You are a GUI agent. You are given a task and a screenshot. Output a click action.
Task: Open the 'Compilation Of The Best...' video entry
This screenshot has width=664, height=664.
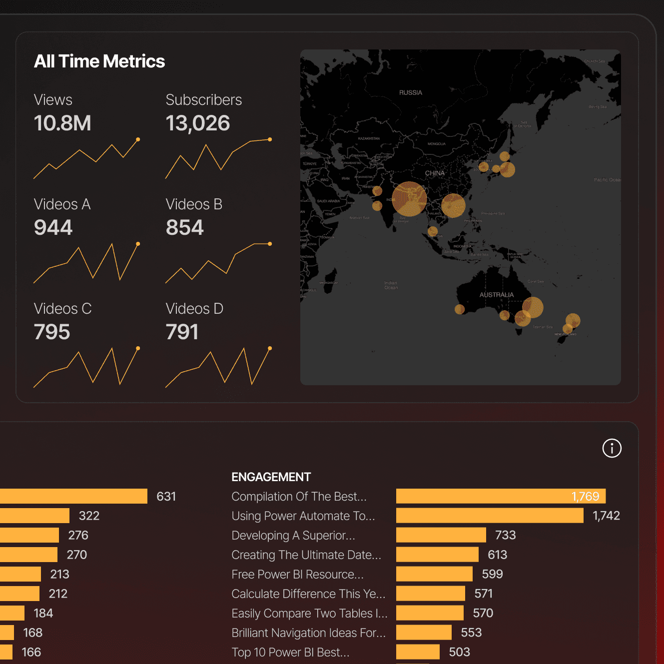click(299, 496)
